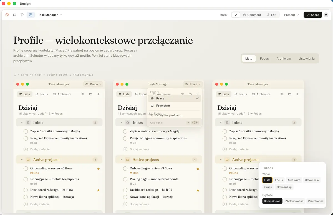This screenshot has height=215, width=333.
Task: Click Lista view button in first mockup
Action: (x=24, y=94)
